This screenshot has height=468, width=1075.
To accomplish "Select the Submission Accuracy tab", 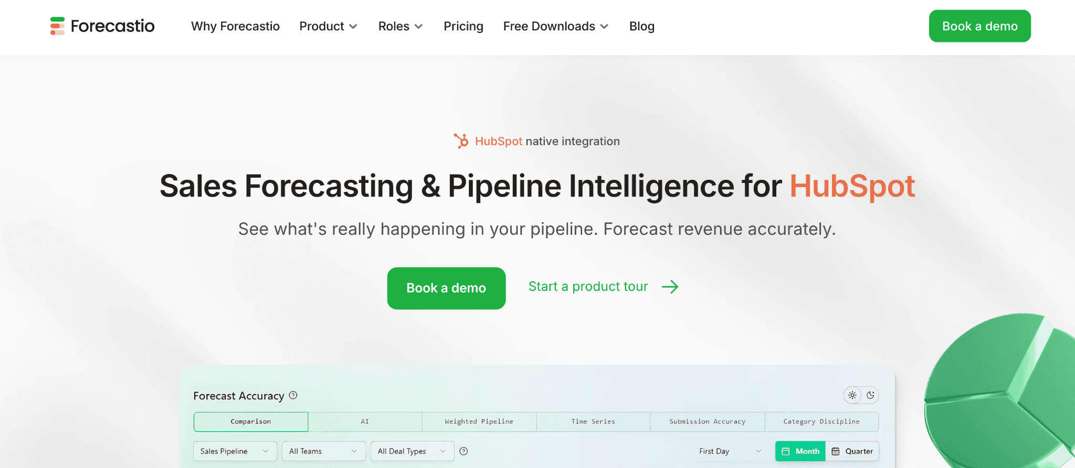I will (707, 421).
